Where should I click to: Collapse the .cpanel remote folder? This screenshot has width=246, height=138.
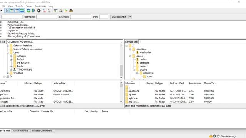130,56
